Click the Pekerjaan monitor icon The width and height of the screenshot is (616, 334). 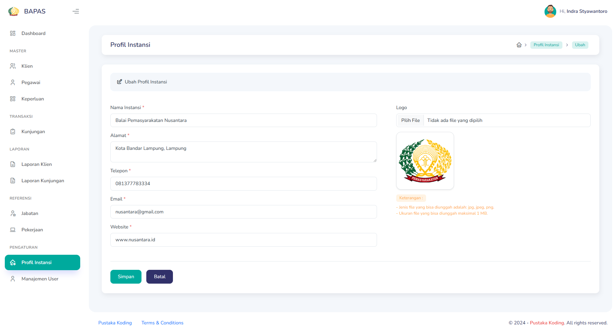pyautogui.click(x=13, y=229)
